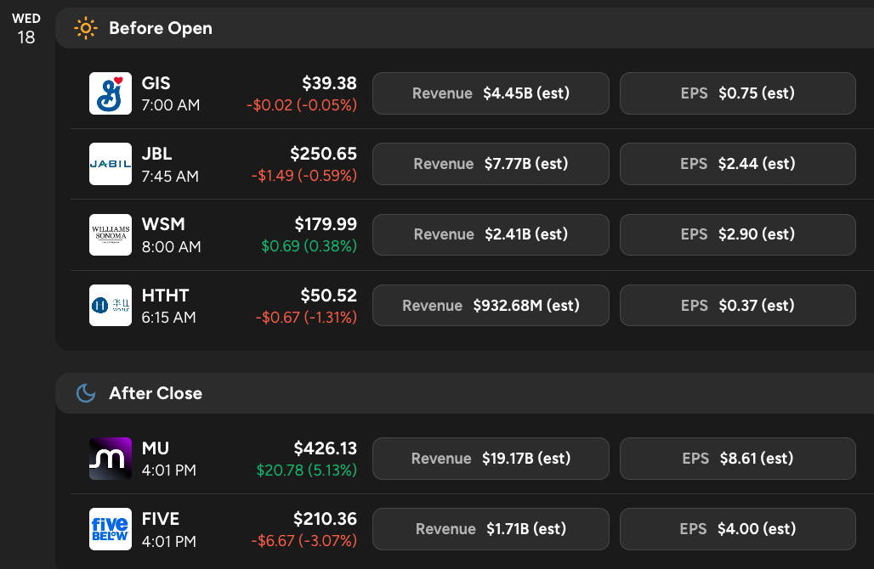Click WSM revenue $2.41B estimate button

click(x=491, y=234)
